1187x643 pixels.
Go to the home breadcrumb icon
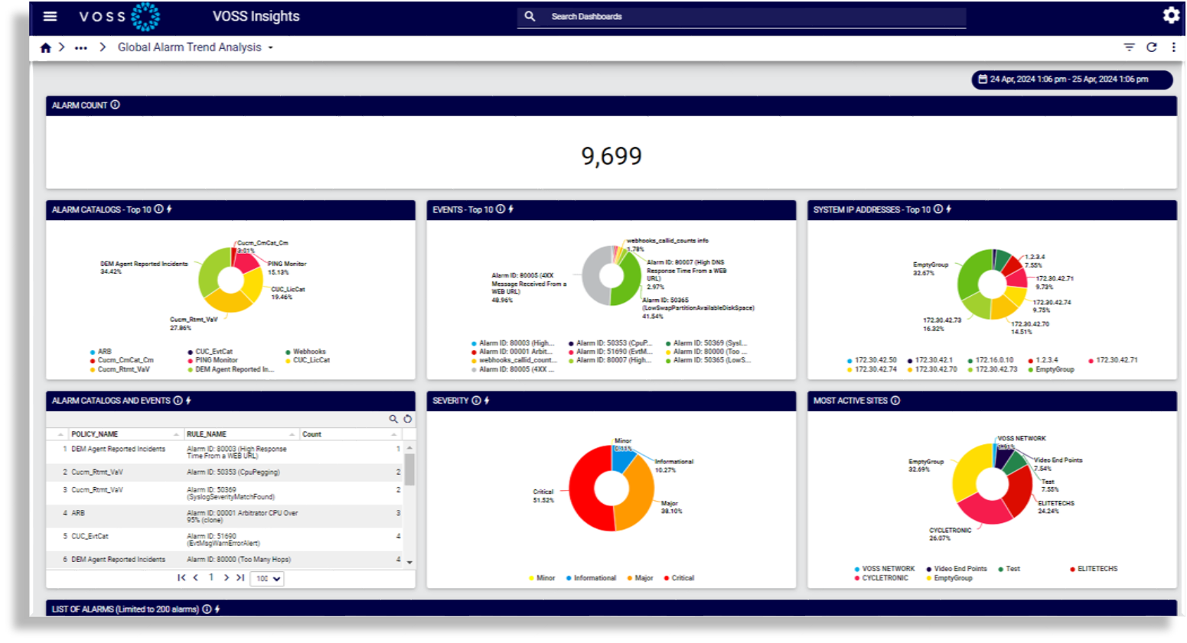[x=46, y=47]
